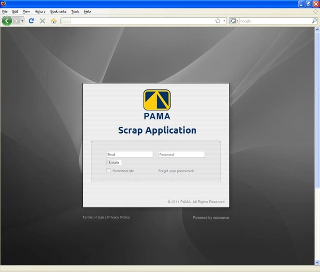
Task: Click the search magnifier icon
Action: (314, 21)
